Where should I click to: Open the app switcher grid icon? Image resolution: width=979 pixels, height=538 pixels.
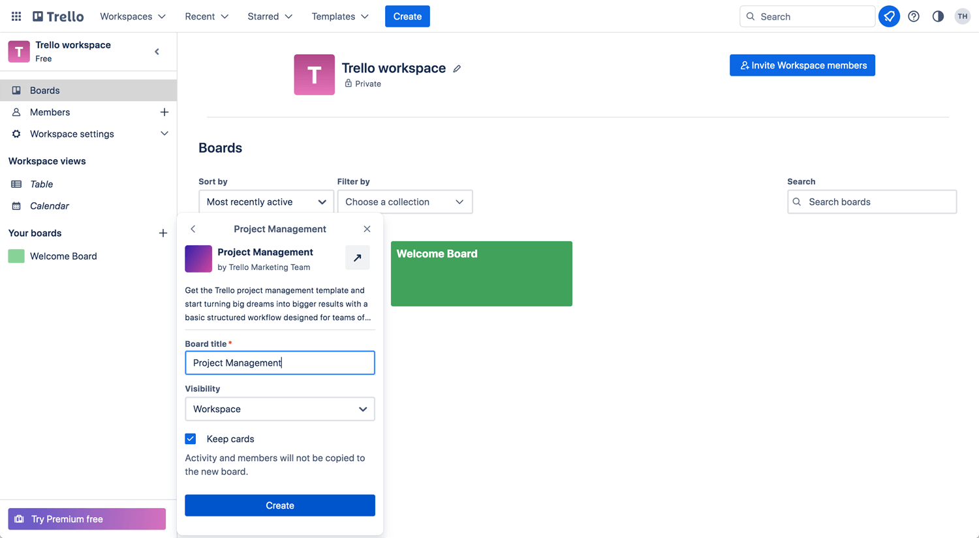pos(16,16)
